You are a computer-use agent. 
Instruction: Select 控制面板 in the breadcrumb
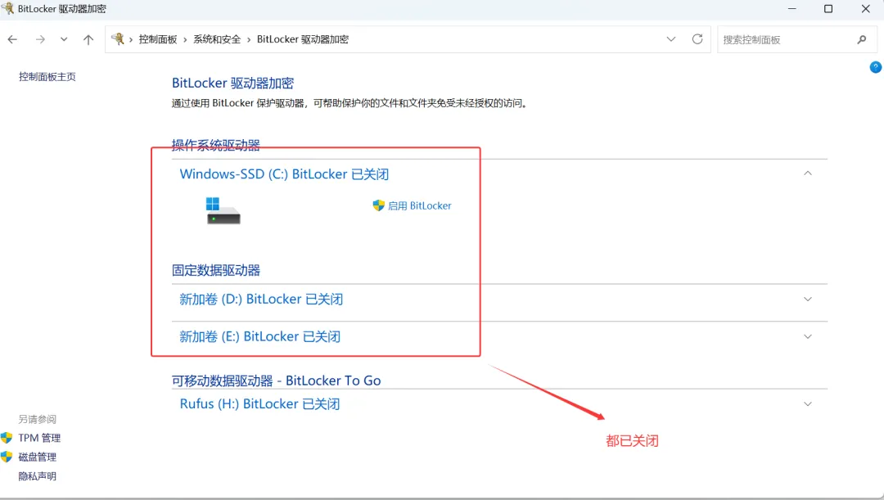click(x=158, y=39)
